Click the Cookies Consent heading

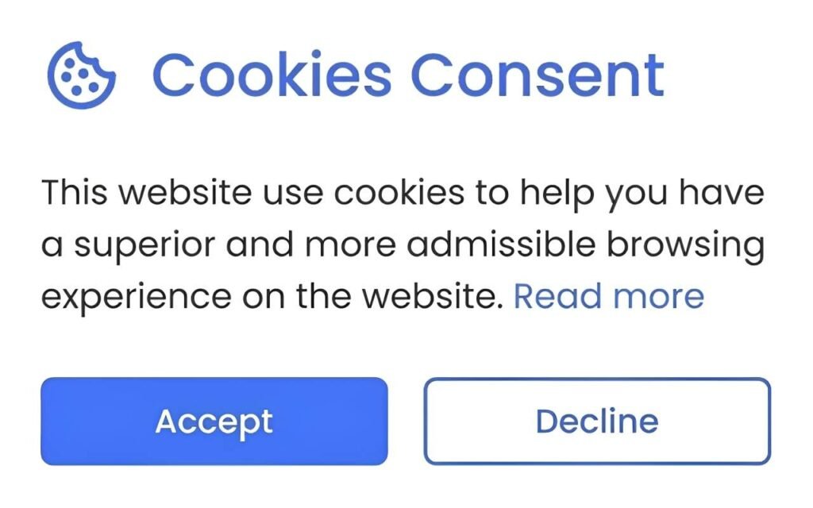(x=407, y=75)
